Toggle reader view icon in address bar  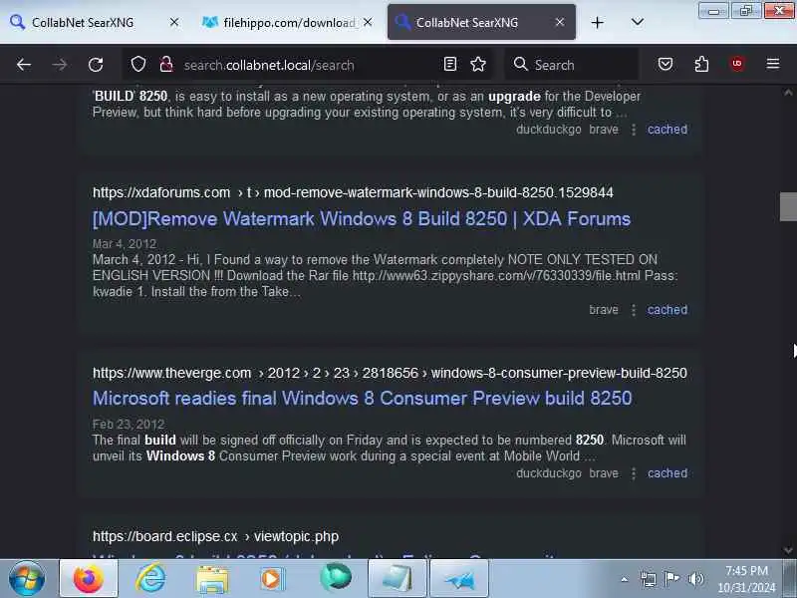[x=450, y=64]
